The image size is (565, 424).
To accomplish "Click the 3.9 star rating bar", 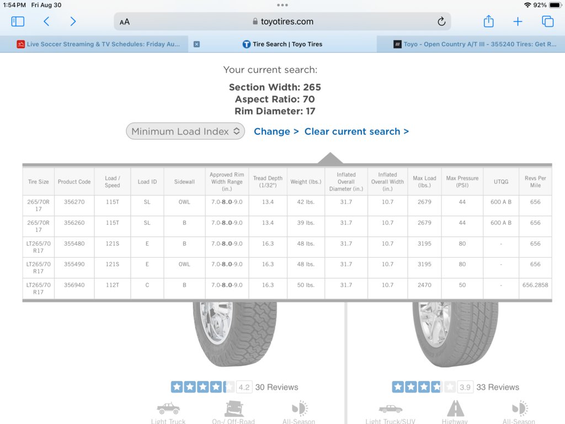I will tap(424, 387).
